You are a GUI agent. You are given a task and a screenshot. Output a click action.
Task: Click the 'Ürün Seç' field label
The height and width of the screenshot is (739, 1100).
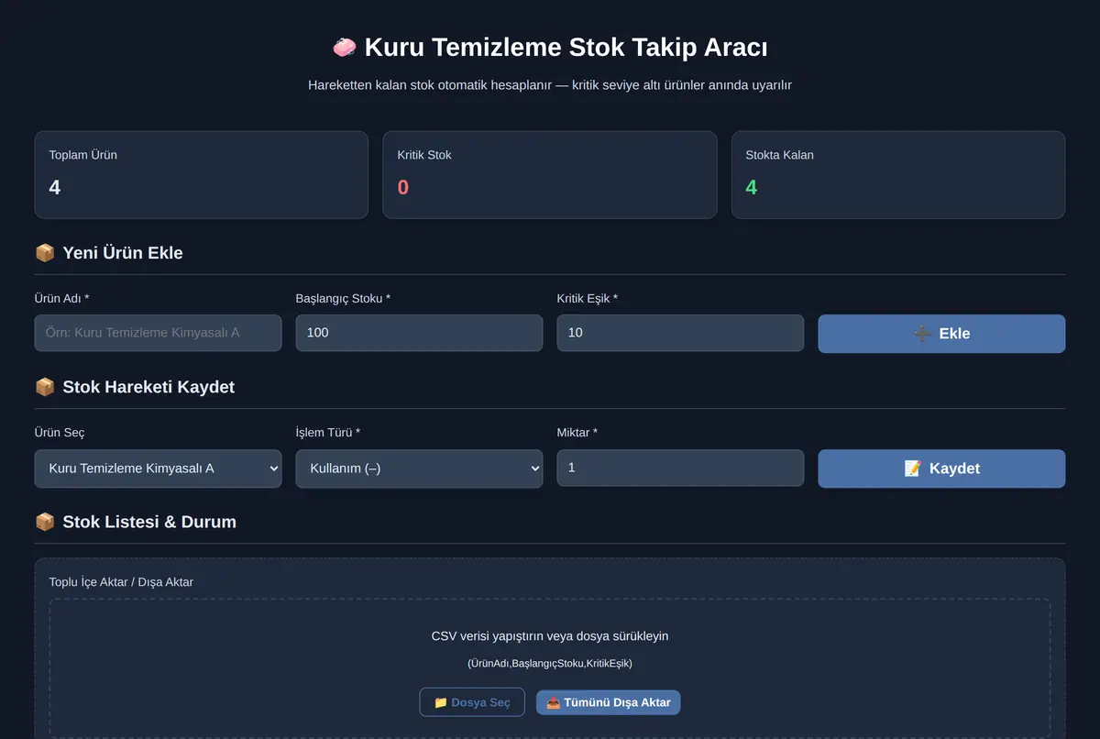[60, 433]
